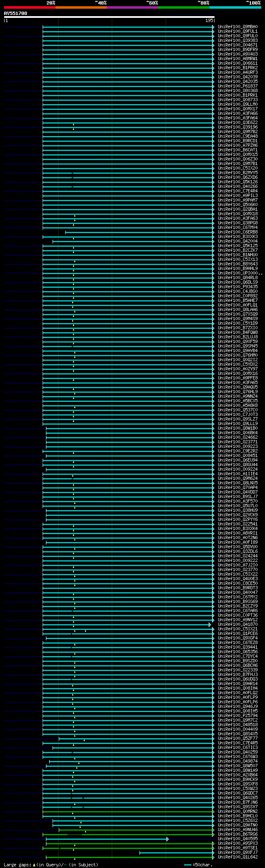This screenshot has width=265, height=868.
Task: Select hit label UniRef100_A9PIL3
Action: (238, 195)
